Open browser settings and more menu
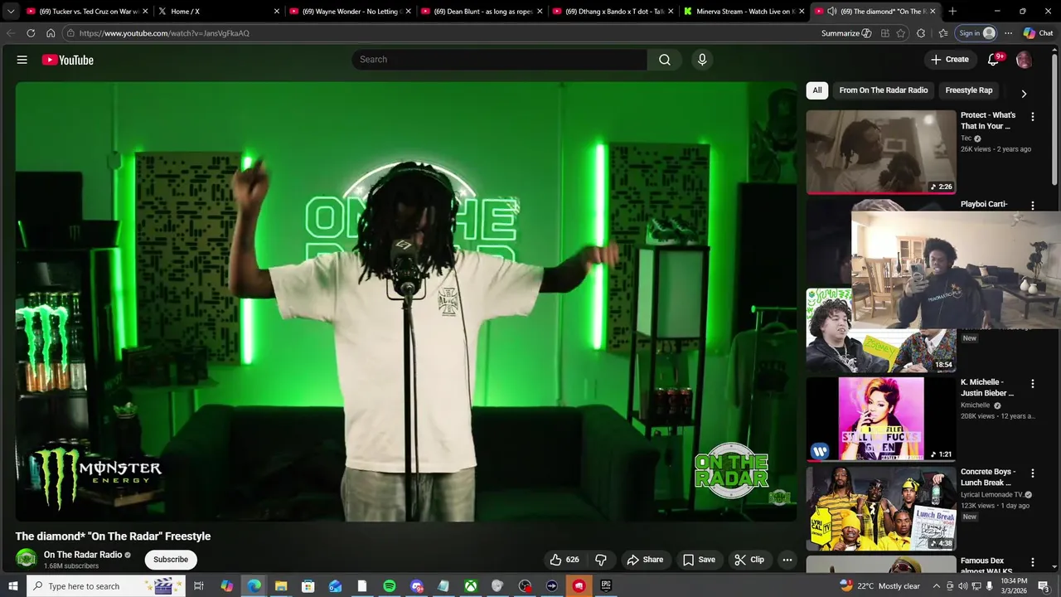Image resolution: width=1061 pixels, height=597 pixels. click(1008, 33)
